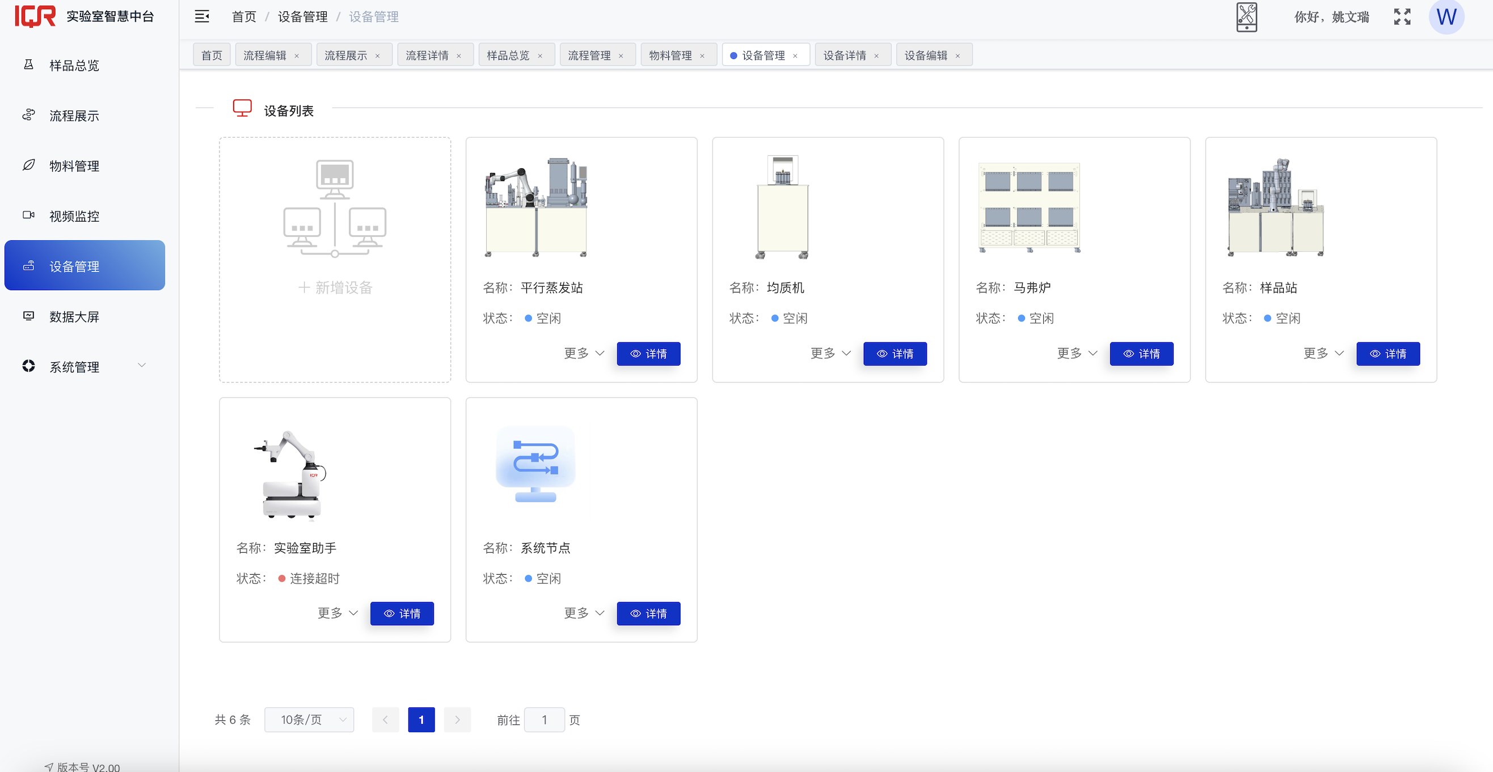1493x772 pixels.
Task: View 详情 of 样品站
Action: (1388, 354)
